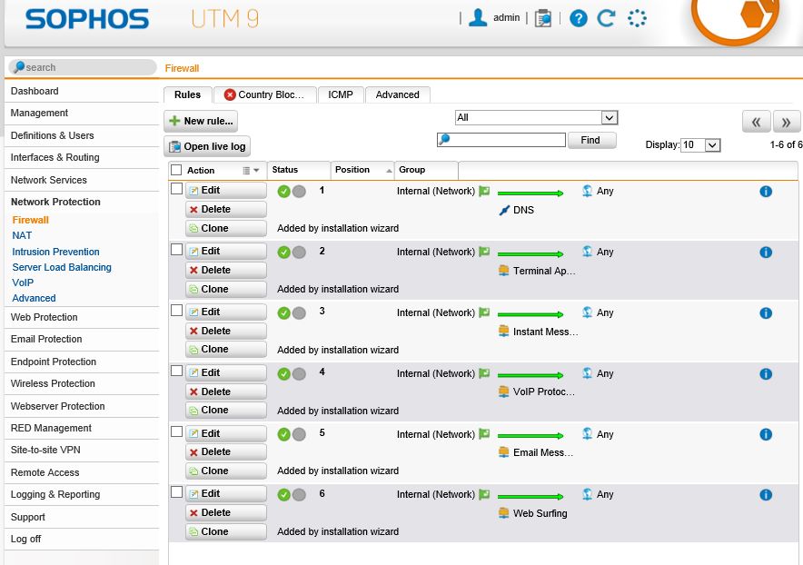Image resolution: width=803 pixels, height=565 pixels.
Task: Click the Web Surfing service group icon
Action: pyautogui.click(x=504, y=512)
